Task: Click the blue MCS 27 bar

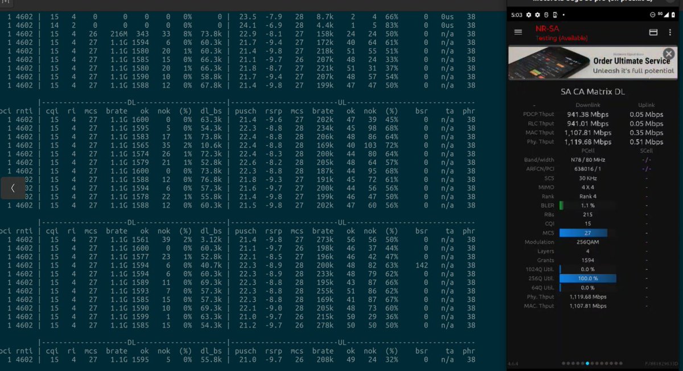Action: point(584,233)
